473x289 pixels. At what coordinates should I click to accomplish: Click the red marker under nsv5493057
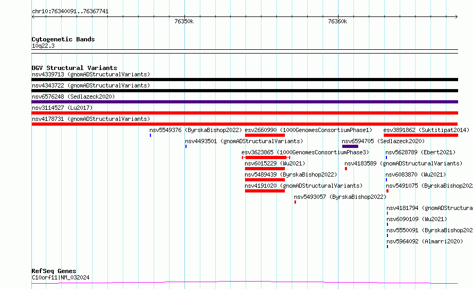(295, 202)
